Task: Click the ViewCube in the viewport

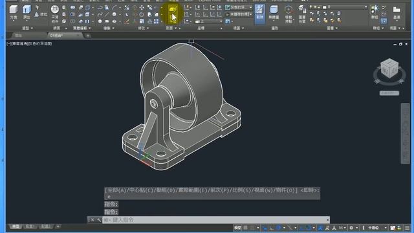Action: 389,69
